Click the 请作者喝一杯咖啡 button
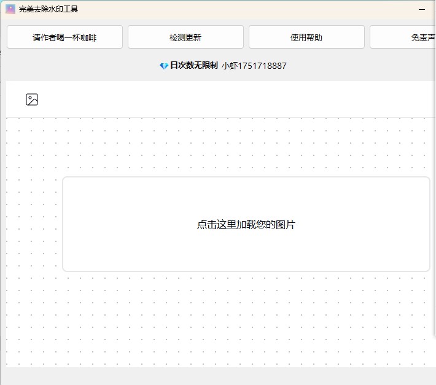The width and height of the screenshot is (436, 385). [64, 37]
